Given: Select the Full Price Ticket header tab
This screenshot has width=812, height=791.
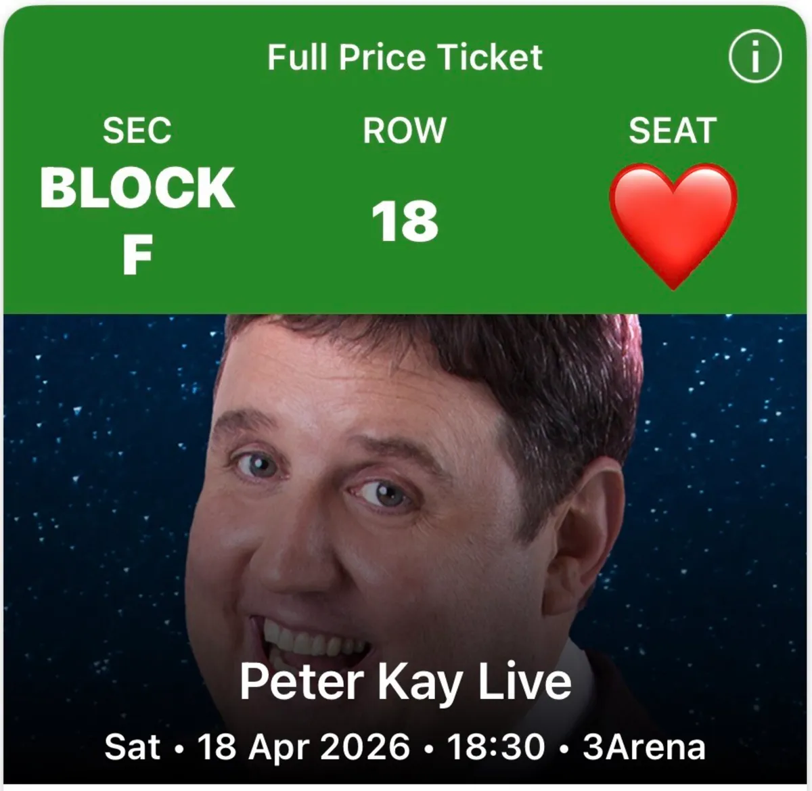Looking at the screenshot, I should [405, 58].
